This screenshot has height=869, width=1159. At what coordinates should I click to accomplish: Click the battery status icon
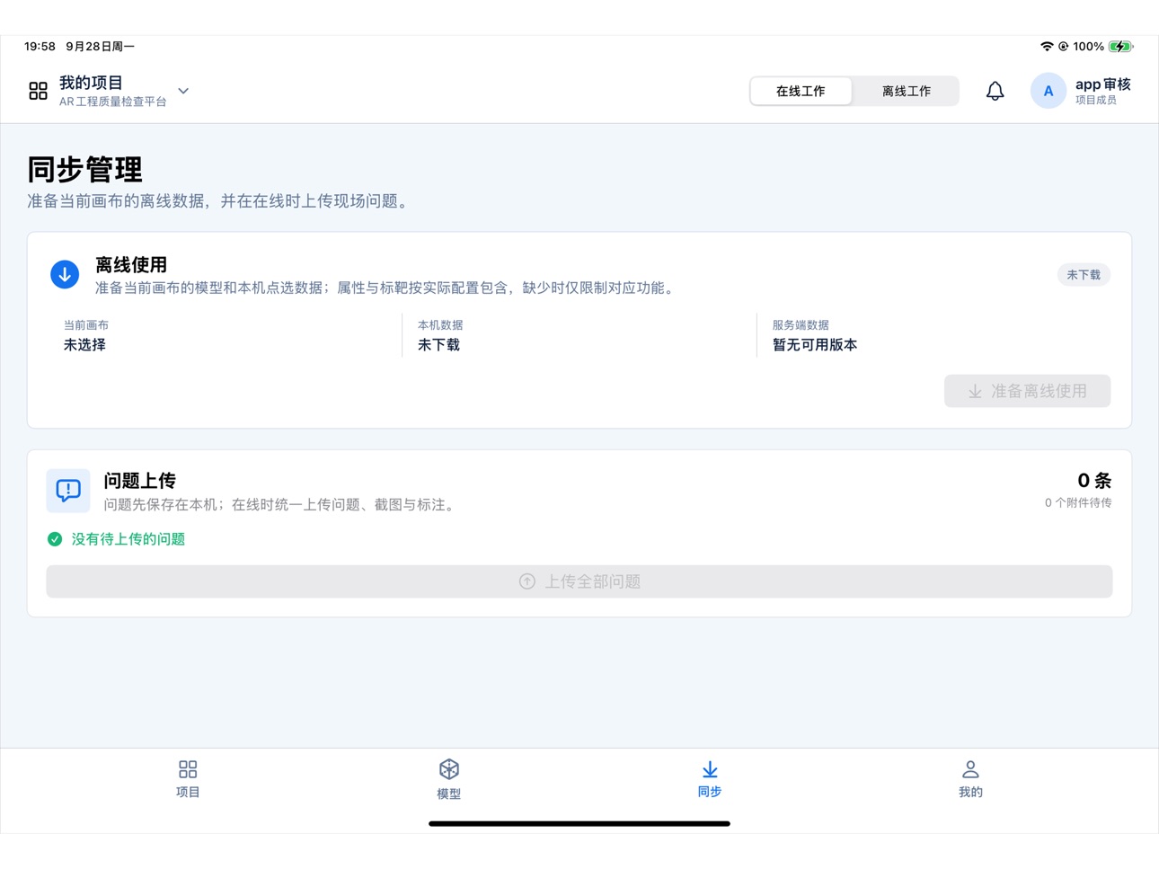pos(1120,46)
